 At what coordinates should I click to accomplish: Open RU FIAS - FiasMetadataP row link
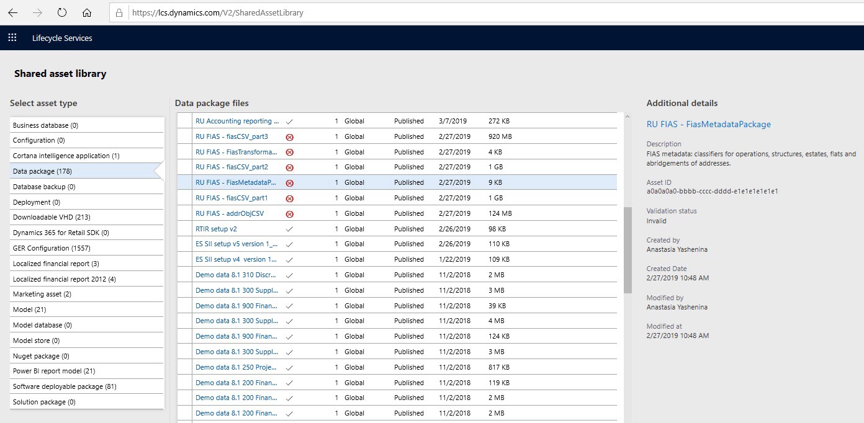click(236, 182)
